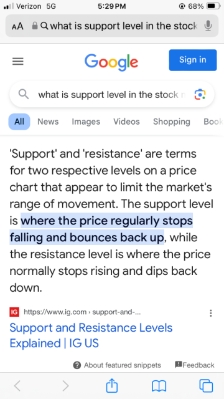Open Safari share sheet icon
The image size is (224, 399).
tap(112, 385)
